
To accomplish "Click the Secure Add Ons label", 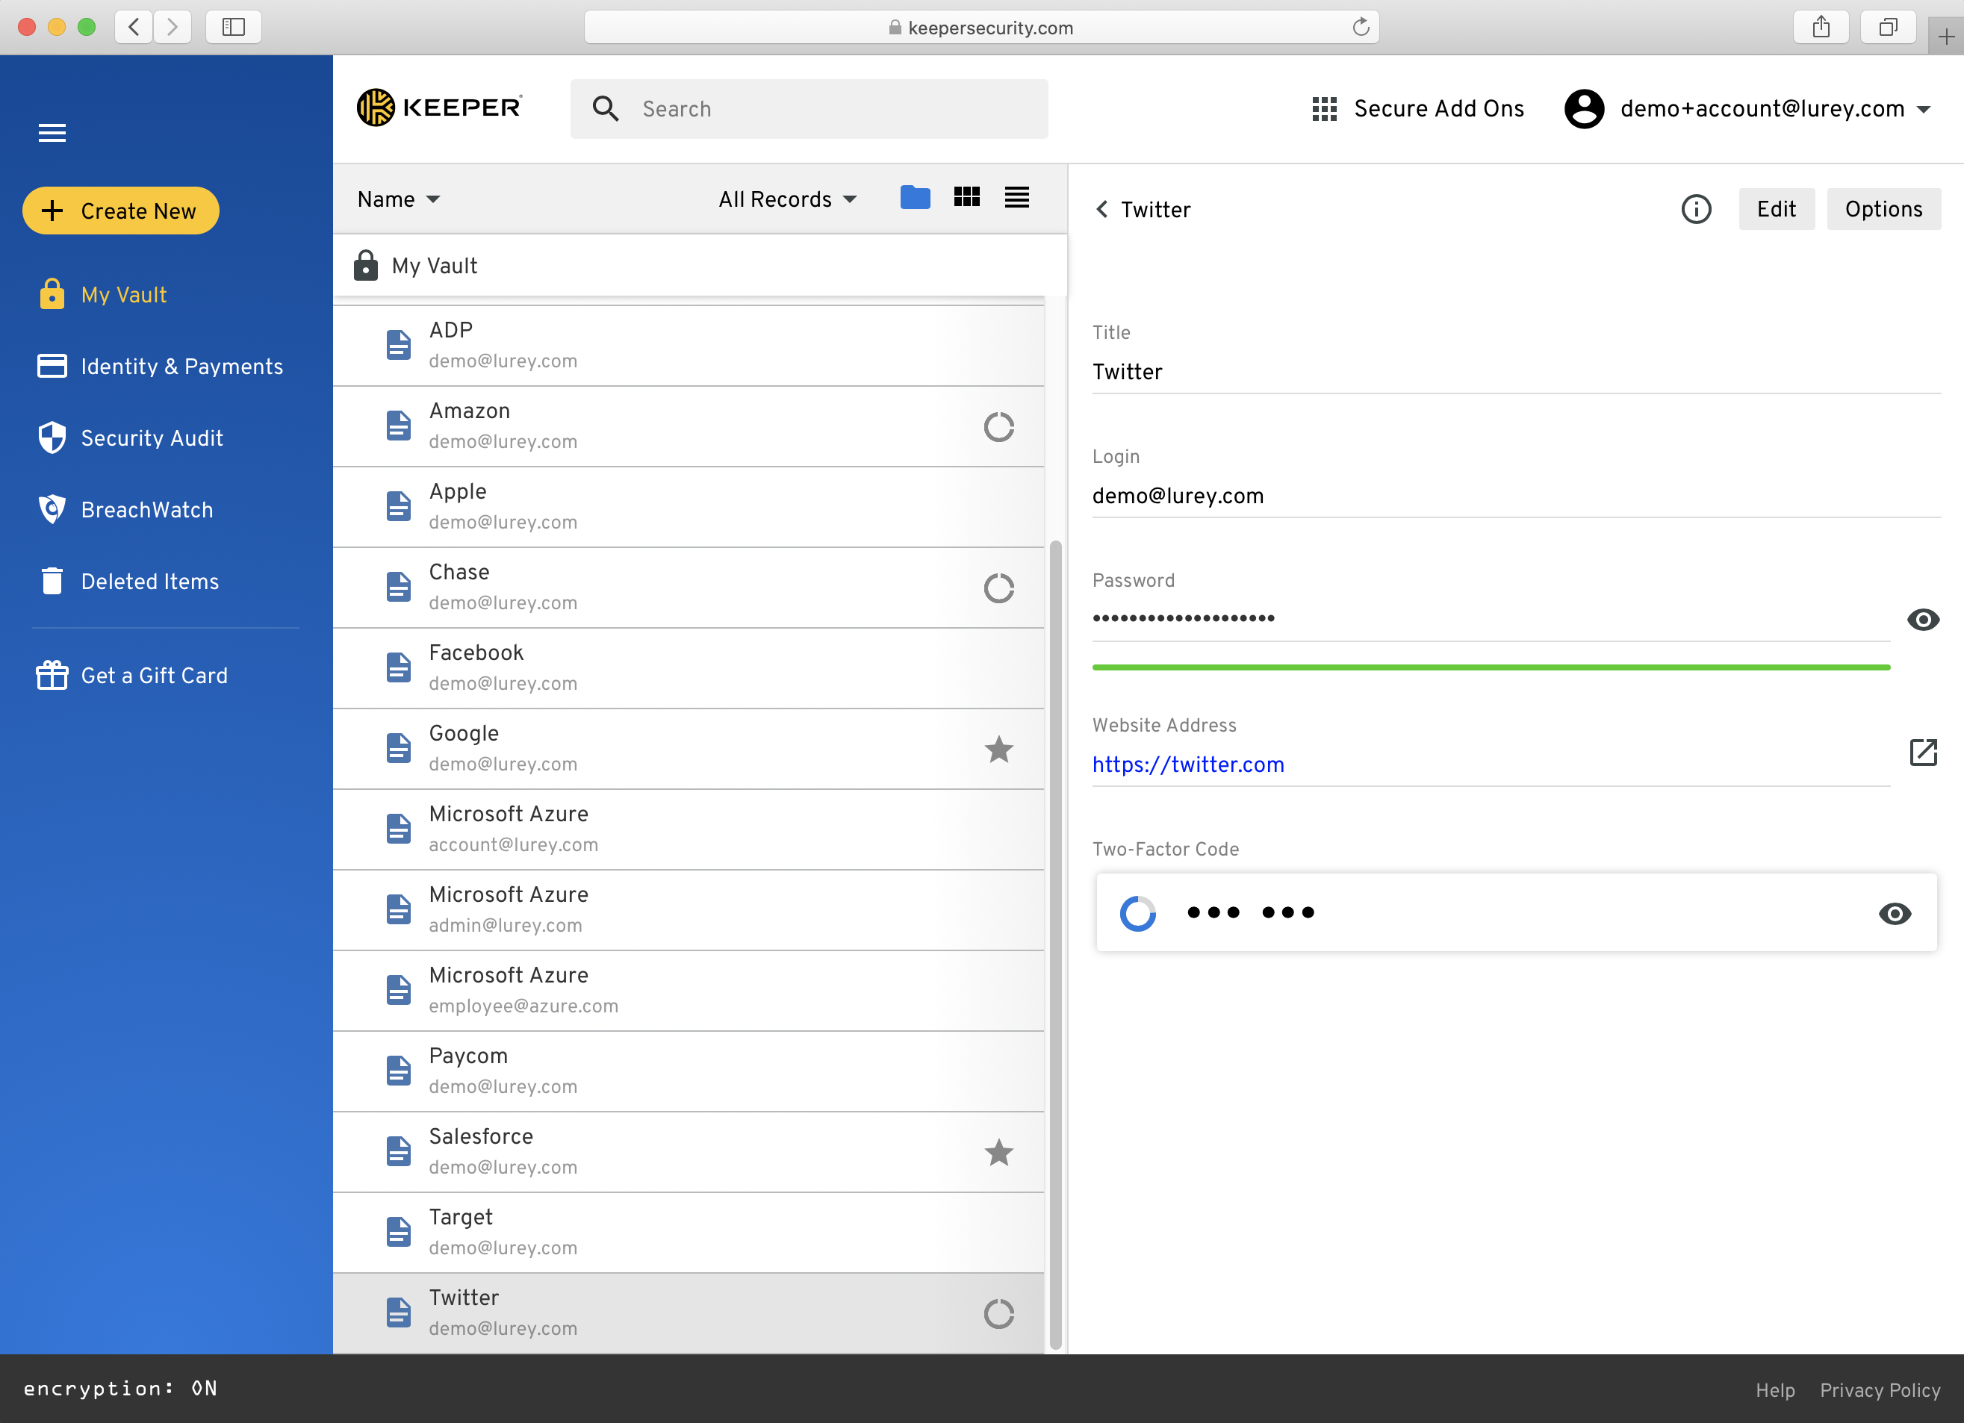I will [1438, 109].
